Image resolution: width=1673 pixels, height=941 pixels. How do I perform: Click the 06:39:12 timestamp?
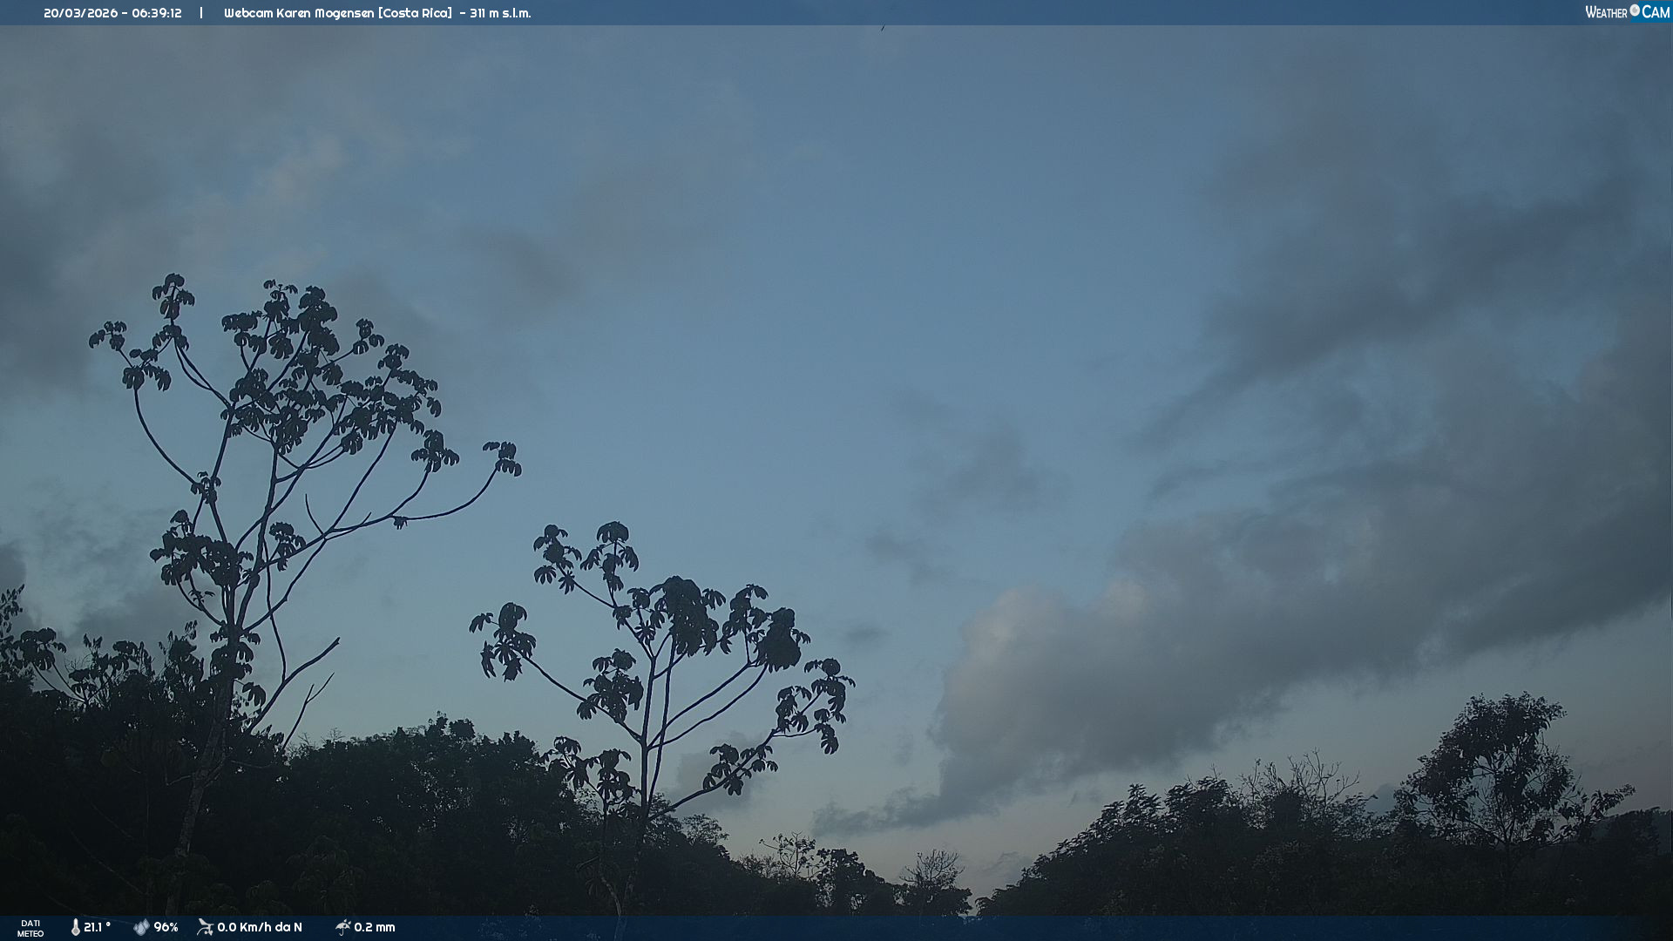pyautogui.click(x=157, y=13)
